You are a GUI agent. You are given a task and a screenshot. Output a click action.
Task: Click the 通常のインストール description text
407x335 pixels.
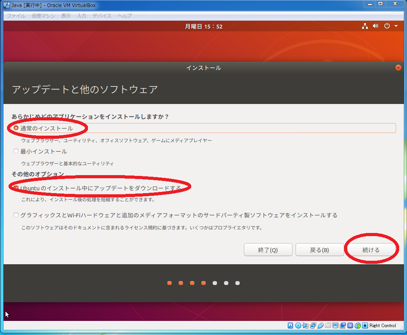pyautogui.click(x=117, y=140)
